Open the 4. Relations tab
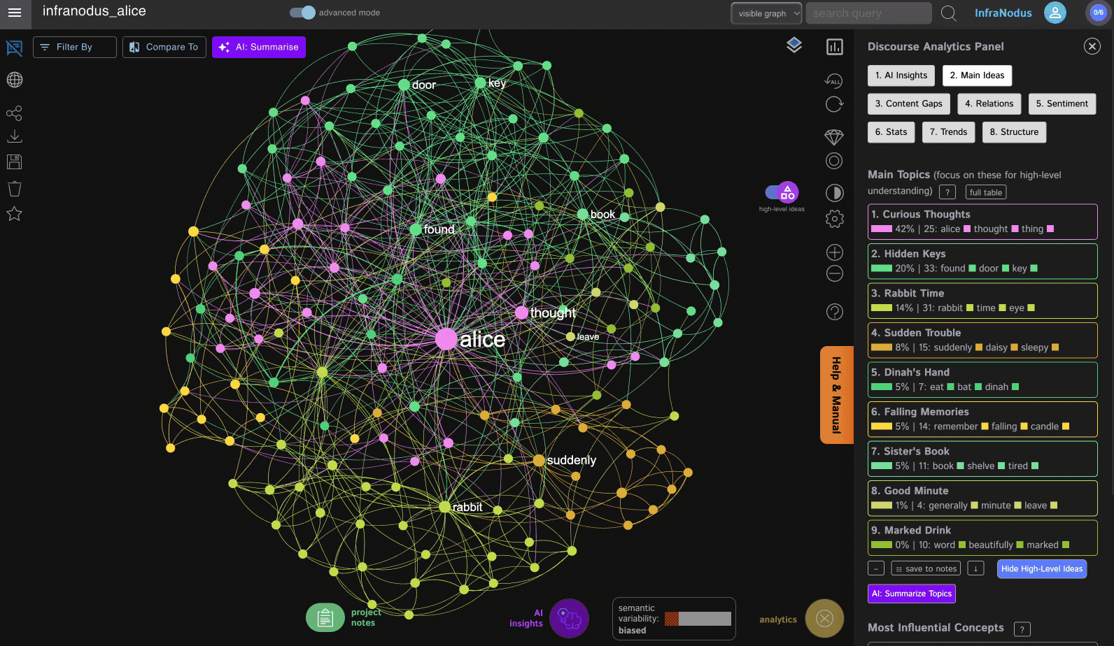The image size is (1114, 646). click(x=989, y=103)
